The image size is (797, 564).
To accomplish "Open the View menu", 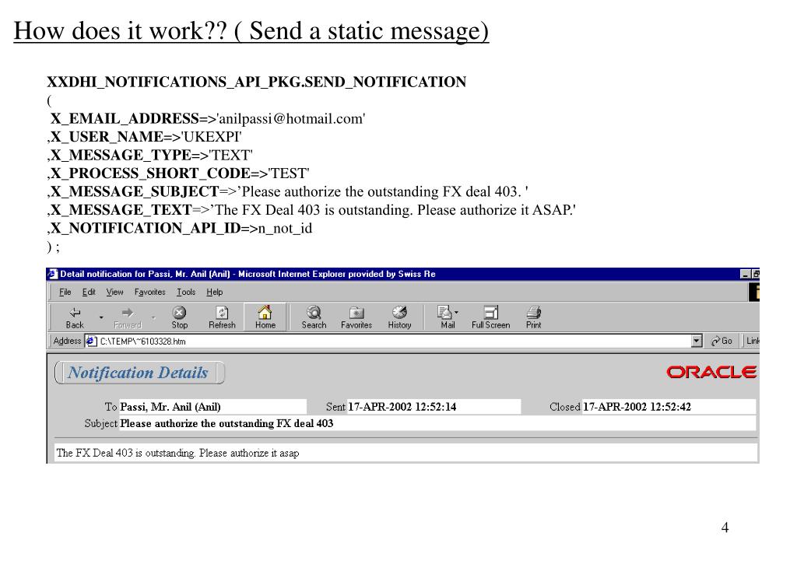I will click(115, 293).
